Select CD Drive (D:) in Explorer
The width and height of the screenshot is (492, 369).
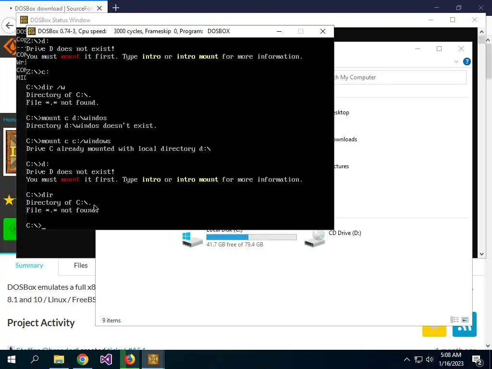pos(332,238)
